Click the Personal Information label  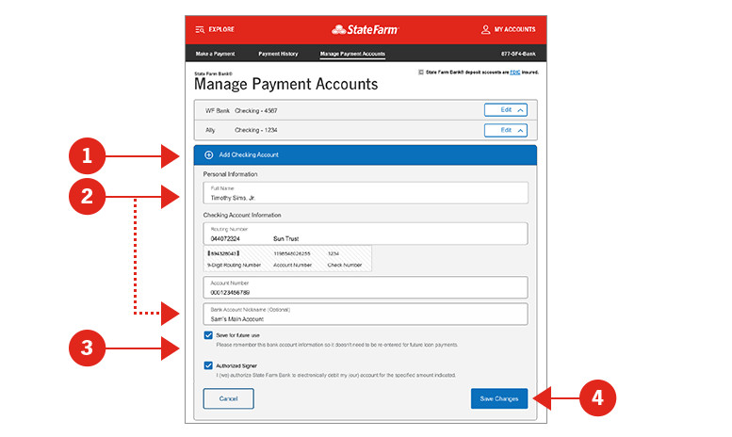[x=230, y=174]
